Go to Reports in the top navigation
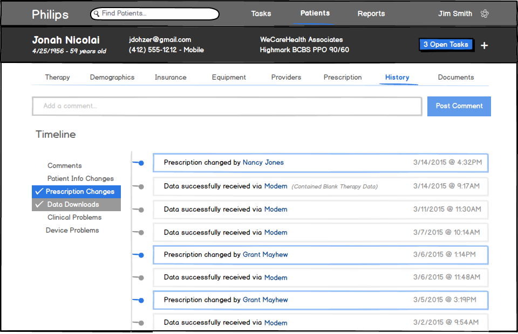 [x=371, y=14]
